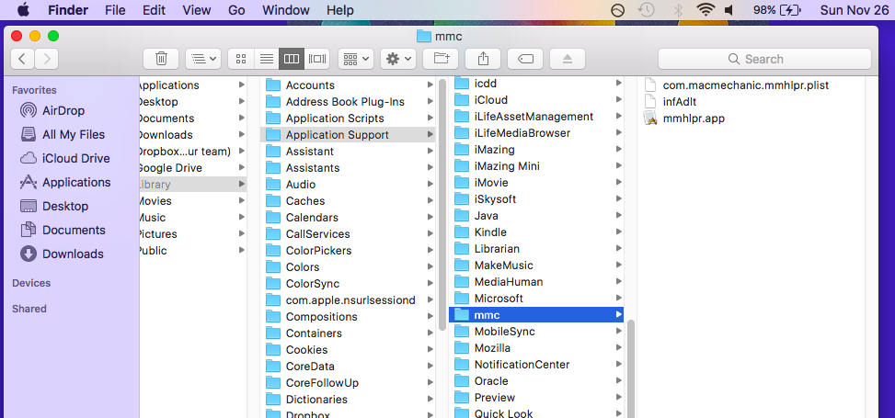This screenshot has width=895, height=418.
Task: Click the Wi-Fi status icon
Action: coord(706,10)
